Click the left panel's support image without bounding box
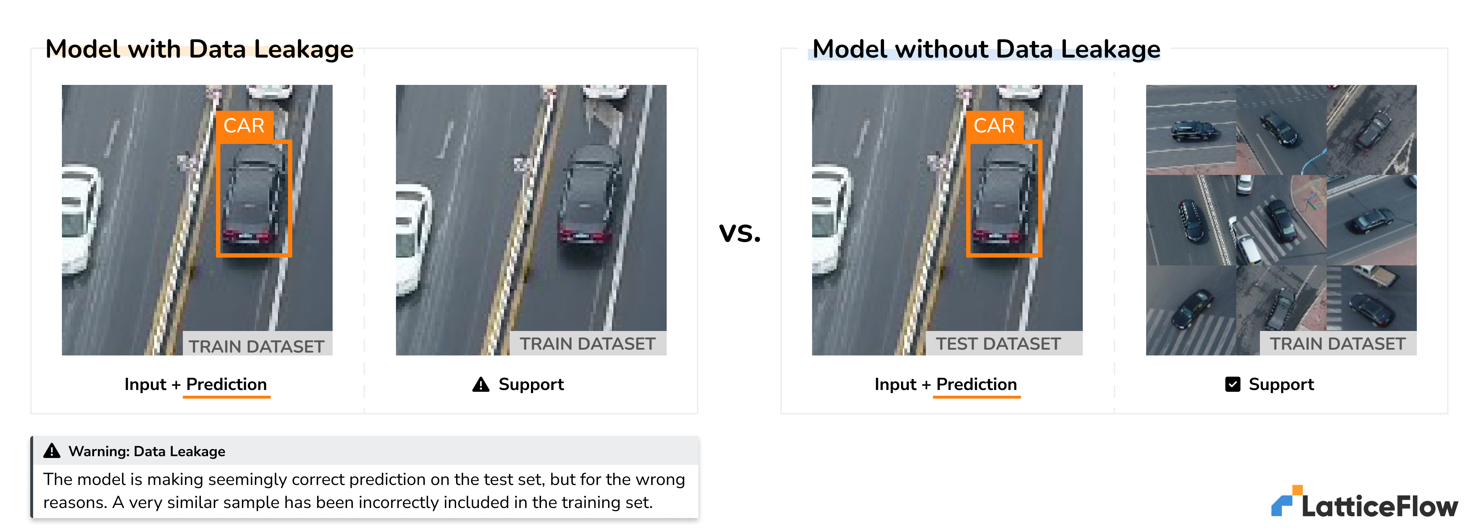Screen dimensions: 1473x531 point(531,220)
